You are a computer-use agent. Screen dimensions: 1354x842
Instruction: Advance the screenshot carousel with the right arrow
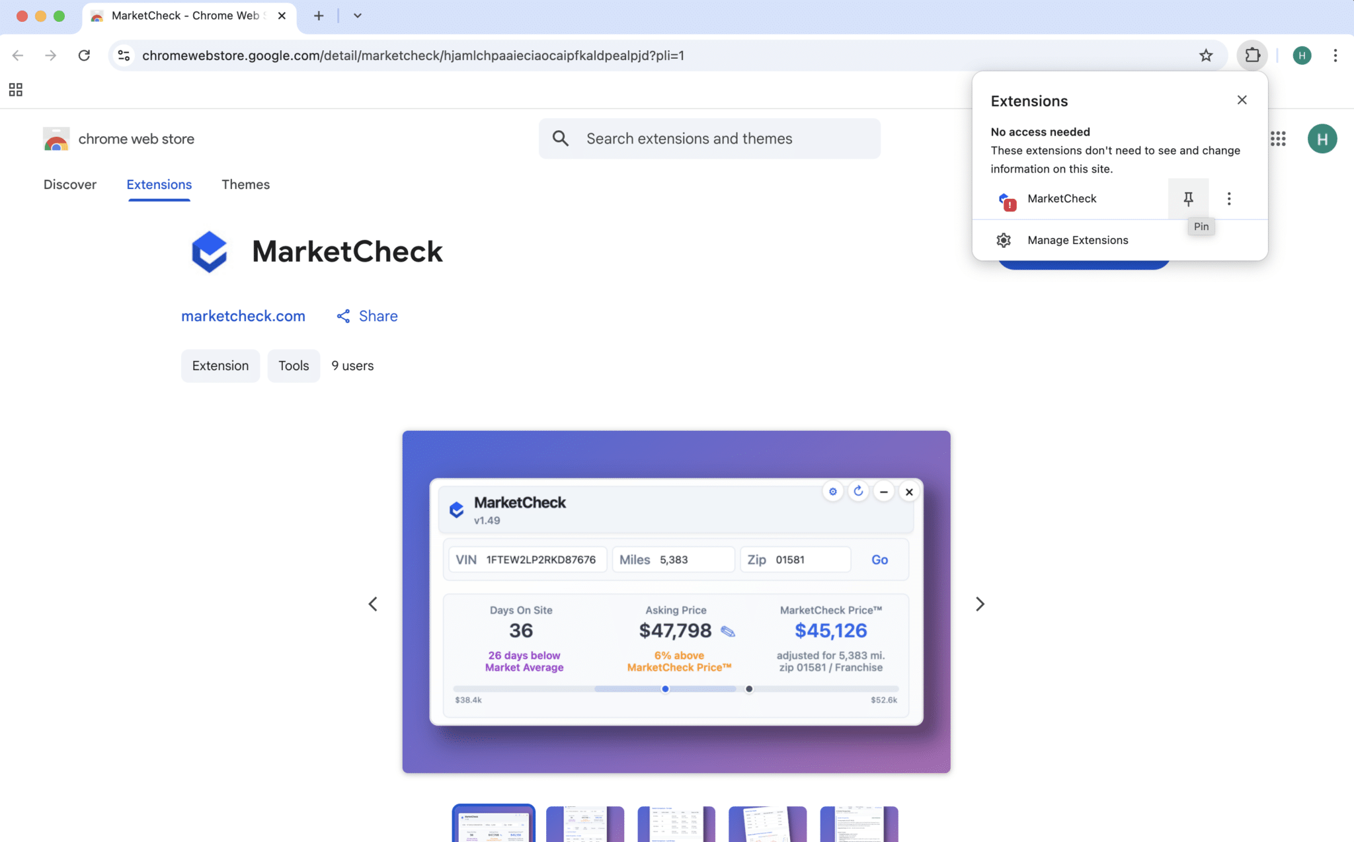(x=980, y=603)
